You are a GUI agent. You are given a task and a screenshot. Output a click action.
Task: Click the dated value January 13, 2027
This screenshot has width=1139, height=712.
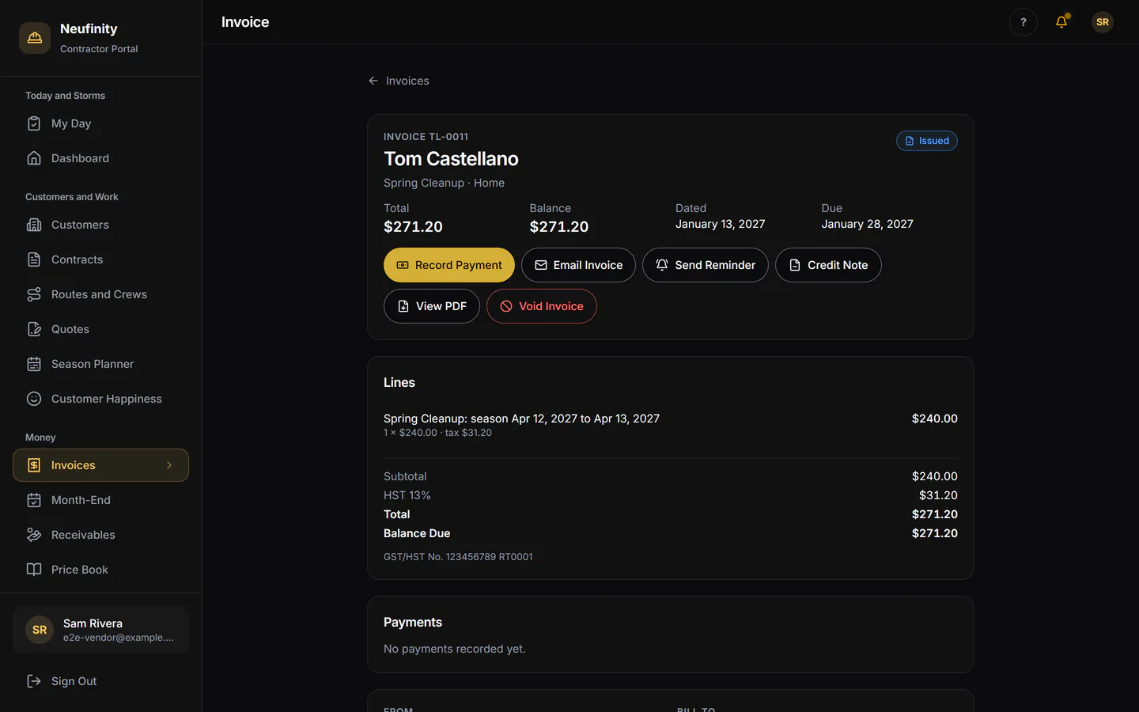[721, 224]
